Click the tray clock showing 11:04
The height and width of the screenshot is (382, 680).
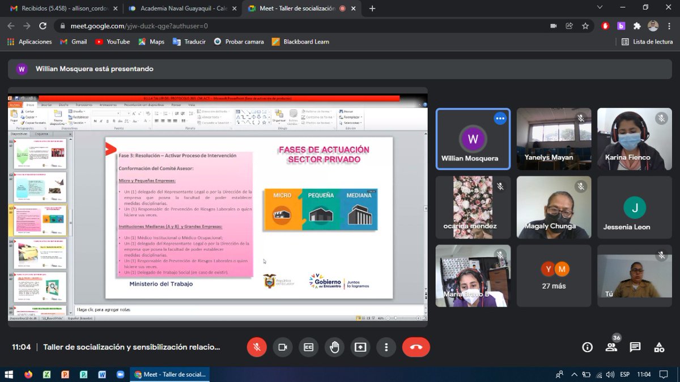644,375
